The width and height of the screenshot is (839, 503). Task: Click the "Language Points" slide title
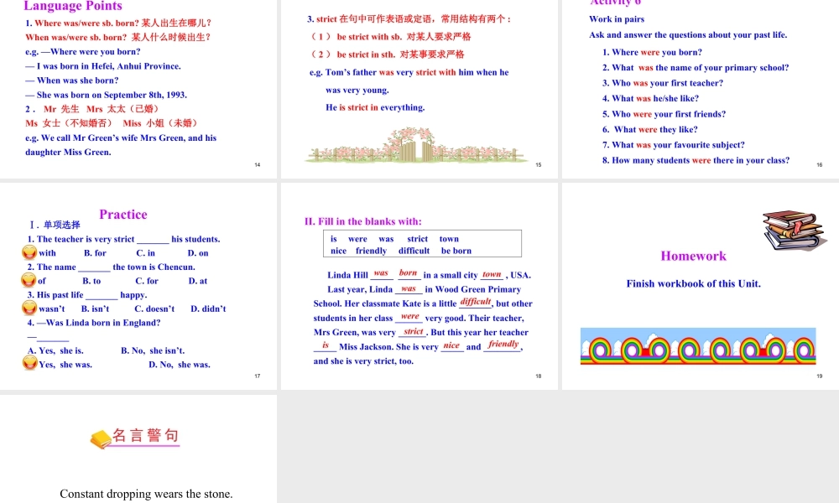(x=73, y=7)
